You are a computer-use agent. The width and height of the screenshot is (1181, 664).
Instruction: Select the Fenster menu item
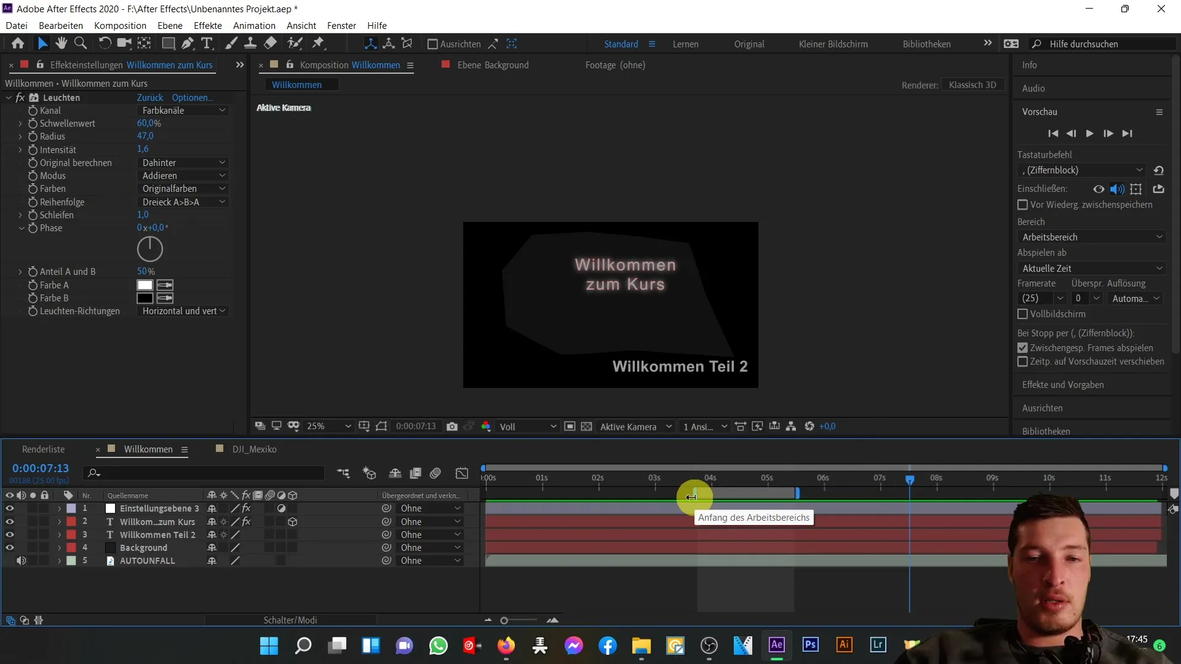tap(341, 25)
